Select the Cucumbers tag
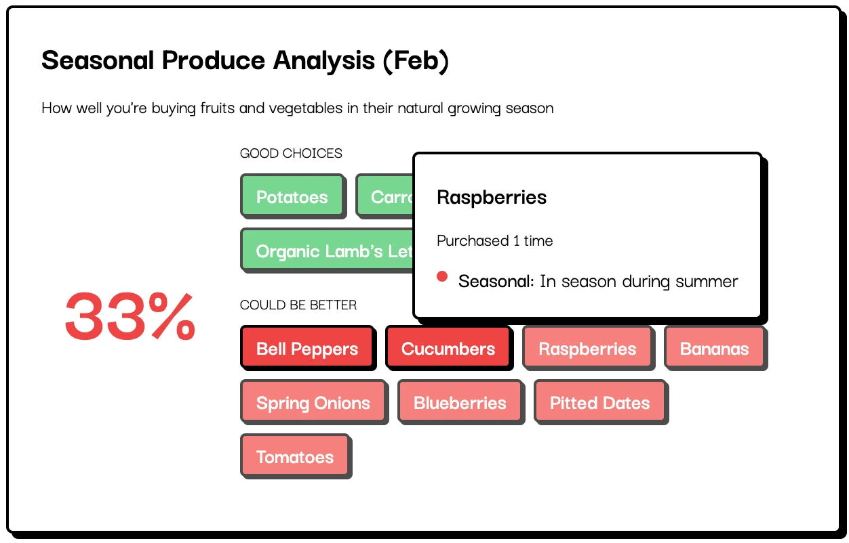This screenshot has width=849, height=543. click(448, 349)
